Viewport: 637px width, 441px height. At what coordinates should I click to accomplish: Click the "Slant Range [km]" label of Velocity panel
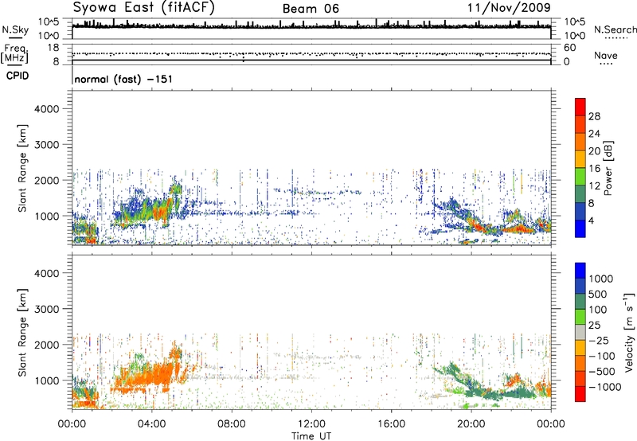click(22, 333)
